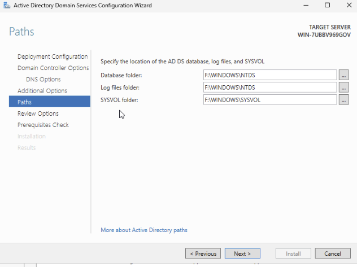
Task: Browse for the Log files folder
Action: pyautogui.click(x=343, y=87)
